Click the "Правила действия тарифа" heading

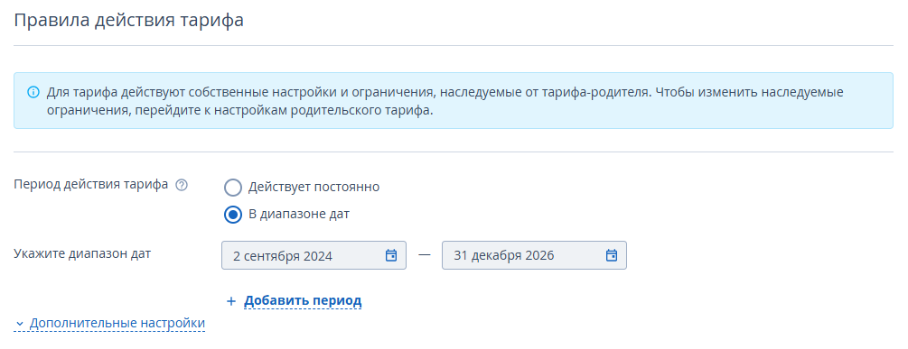128,20
